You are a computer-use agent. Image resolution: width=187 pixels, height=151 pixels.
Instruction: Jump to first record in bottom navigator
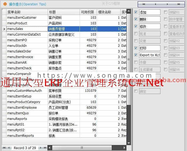[4, 148]
